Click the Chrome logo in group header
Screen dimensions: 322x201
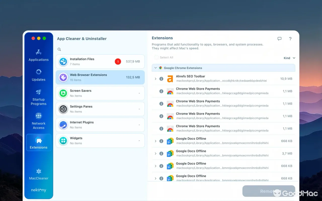click(x=160, y=68)
